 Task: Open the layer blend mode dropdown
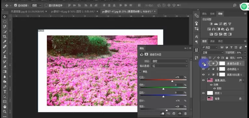213,53
